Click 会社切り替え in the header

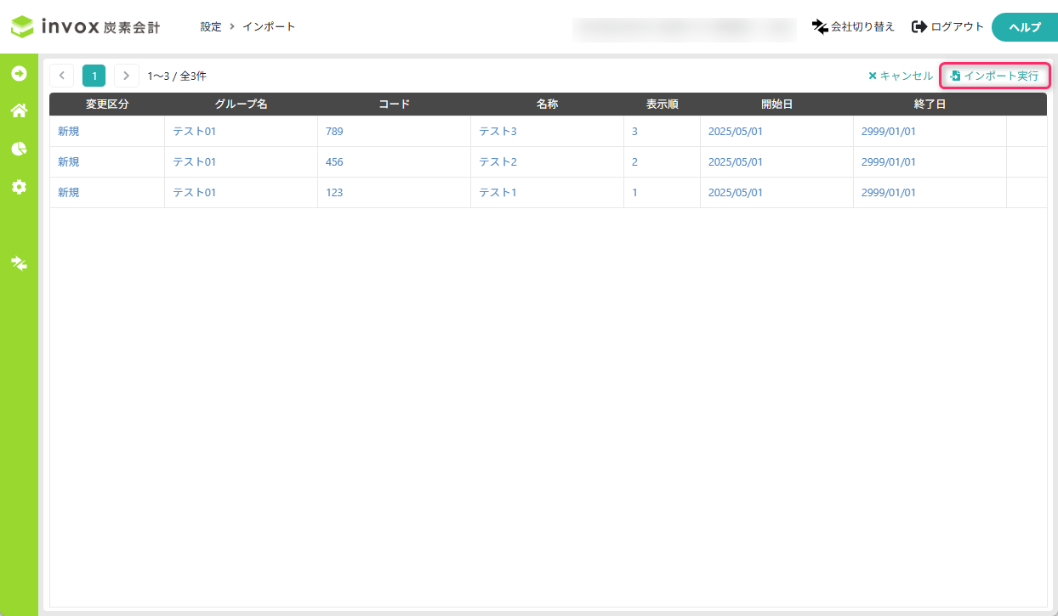pos(853,27)
